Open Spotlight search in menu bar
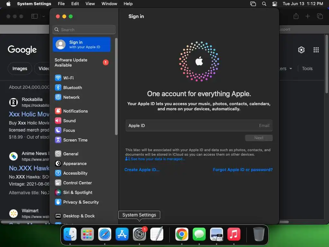329x247 pixels. point(264,4)
